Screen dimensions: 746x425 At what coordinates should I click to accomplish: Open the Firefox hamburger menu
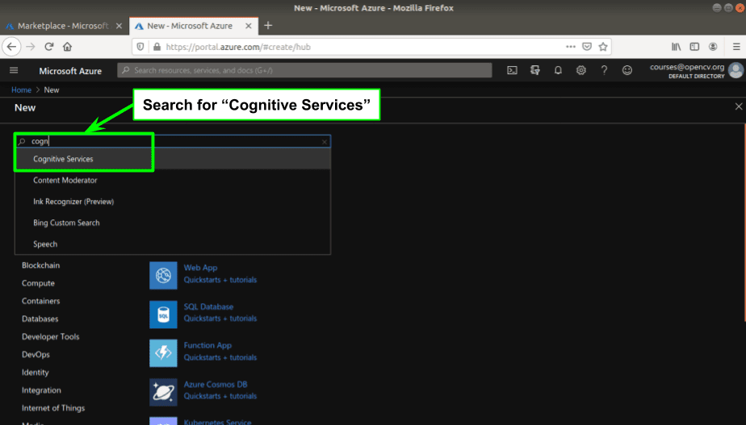coord(736,47)
